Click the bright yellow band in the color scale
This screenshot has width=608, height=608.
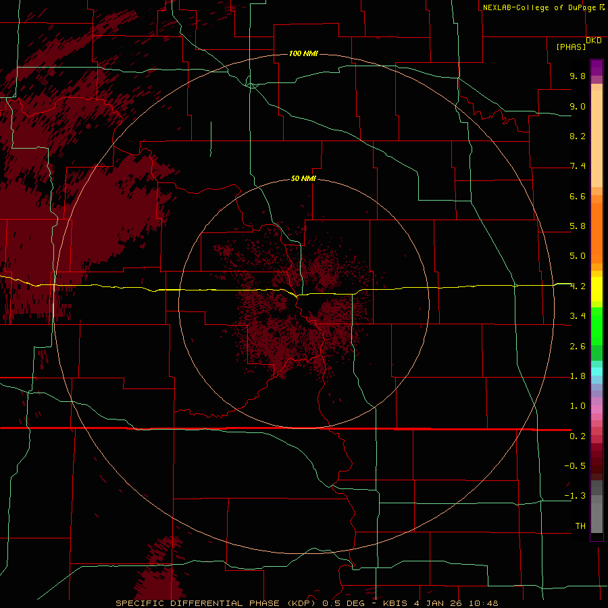pos(597,289)
